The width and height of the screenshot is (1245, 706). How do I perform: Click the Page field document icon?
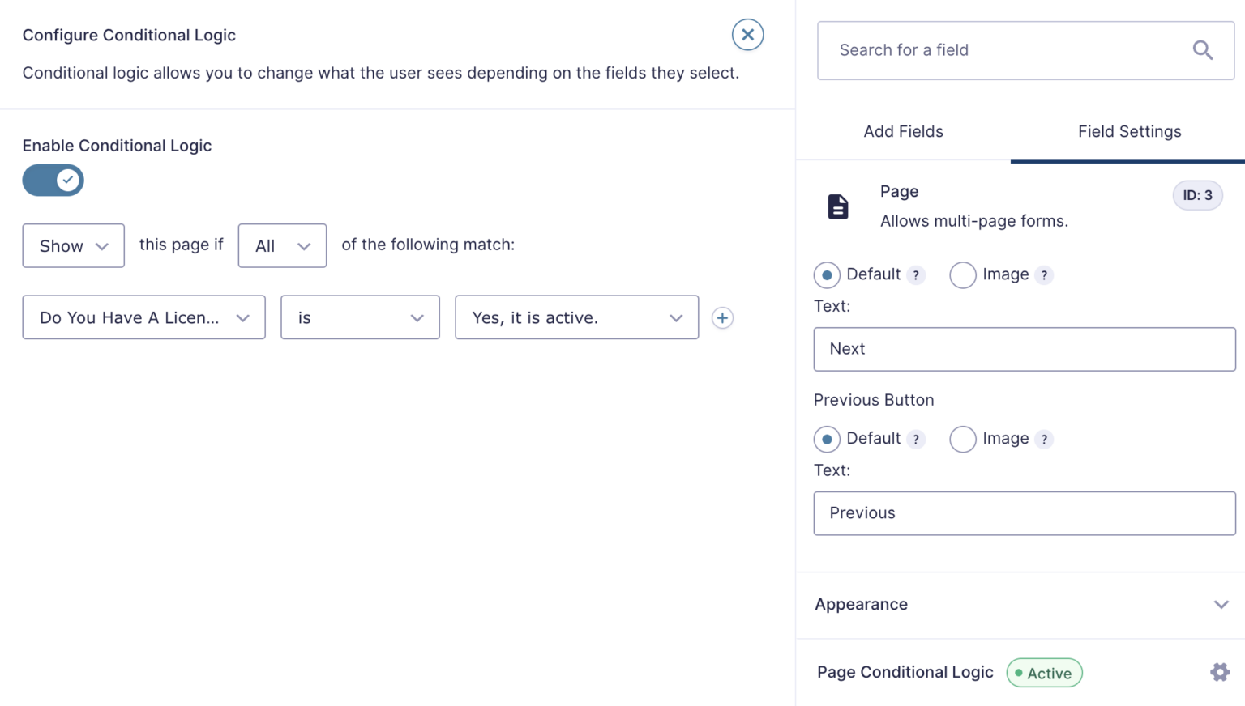coord(836,206)
